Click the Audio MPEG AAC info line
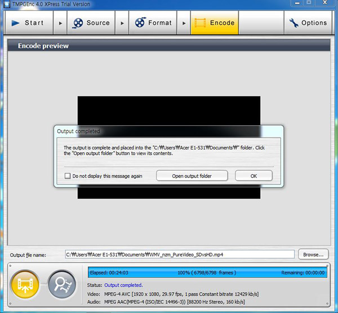The height and width of the screenshot is (313, 338). click(x=166, y=302)
